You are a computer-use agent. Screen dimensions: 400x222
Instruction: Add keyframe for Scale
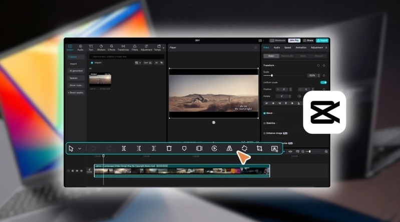tap(324, 75)
